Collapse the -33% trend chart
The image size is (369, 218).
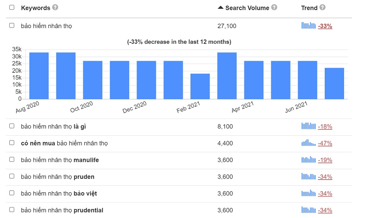point(325,26)
